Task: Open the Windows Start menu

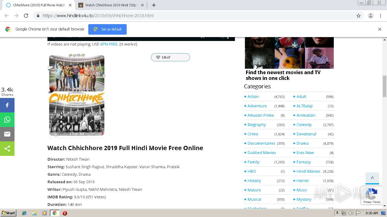Action: [x=8, y=213]
